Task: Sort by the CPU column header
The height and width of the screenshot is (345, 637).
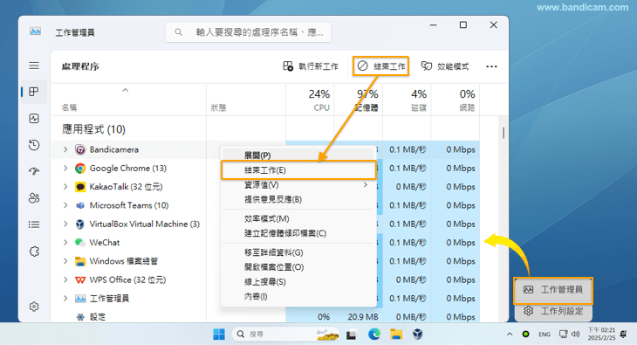Action: [x=311, y=100]
